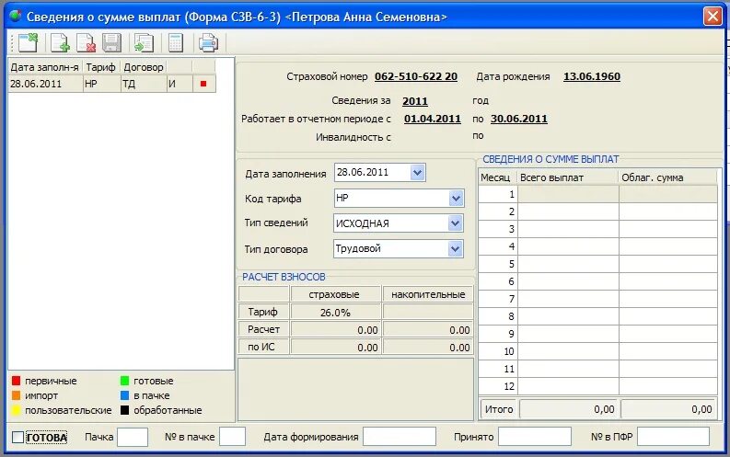The image size is (730, 457).
Task: Click the Всего выплат column header
Action: click(x=568, y=177)
